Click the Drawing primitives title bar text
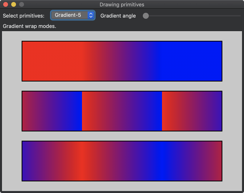Screen dimensions: 244x193 [122, 4]
